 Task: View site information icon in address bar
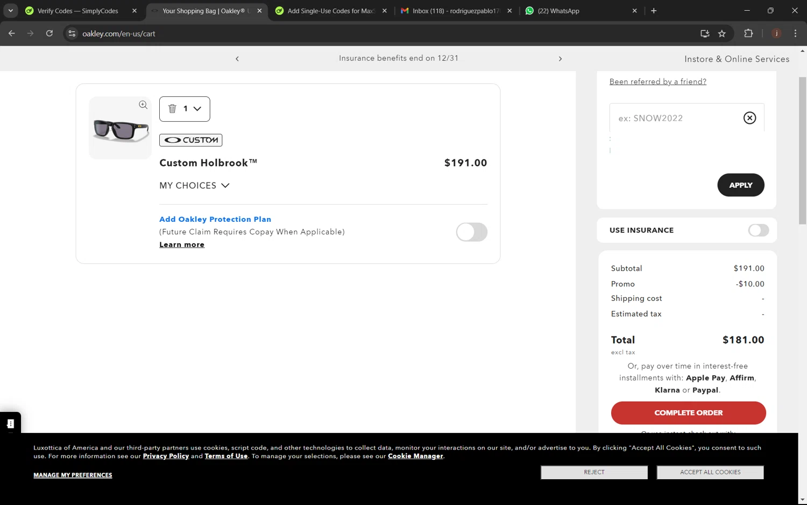(x=72, y=33)
